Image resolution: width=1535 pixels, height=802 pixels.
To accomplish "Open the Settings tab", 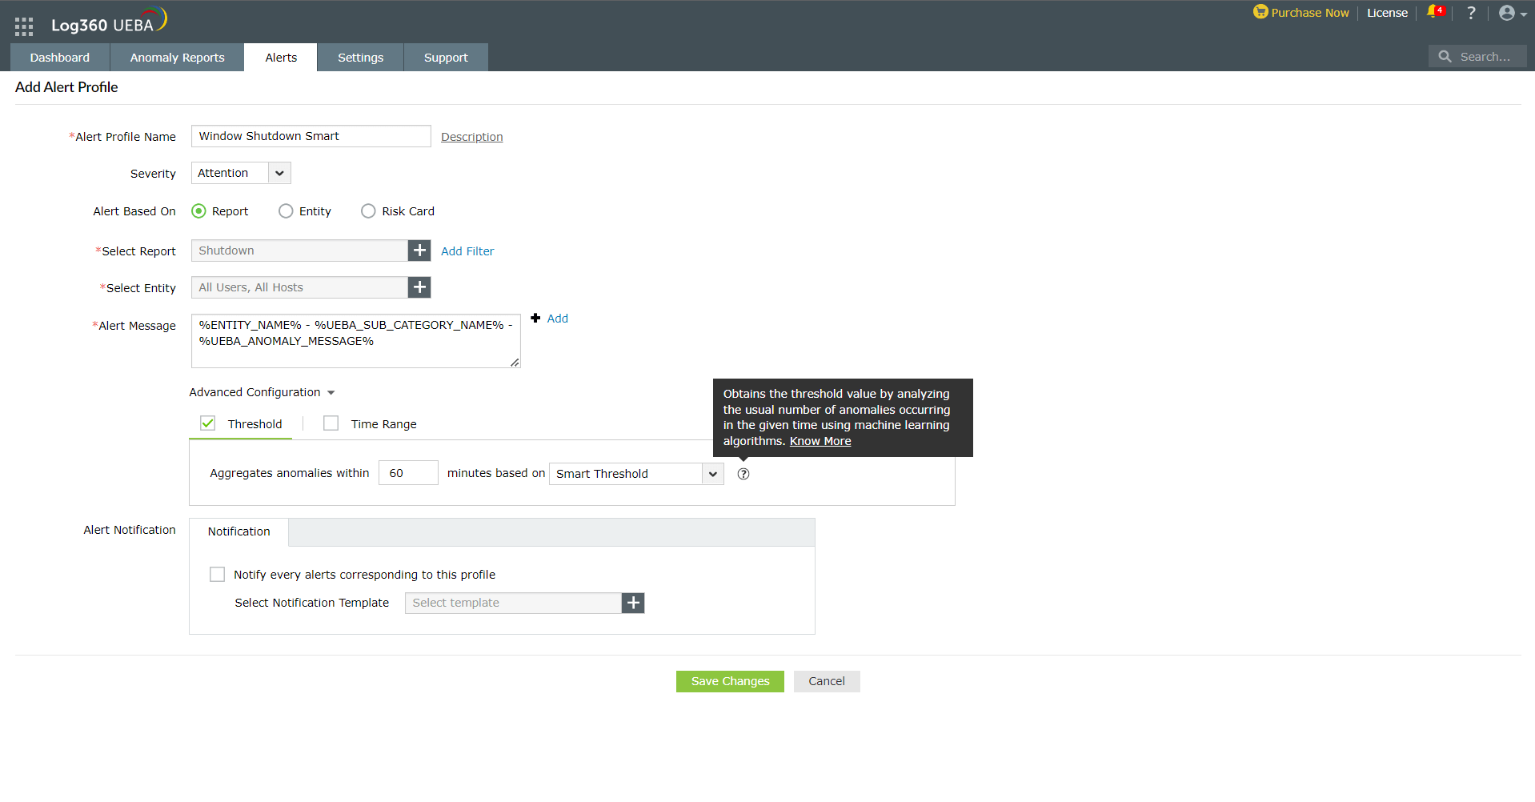I will (360, 57).
